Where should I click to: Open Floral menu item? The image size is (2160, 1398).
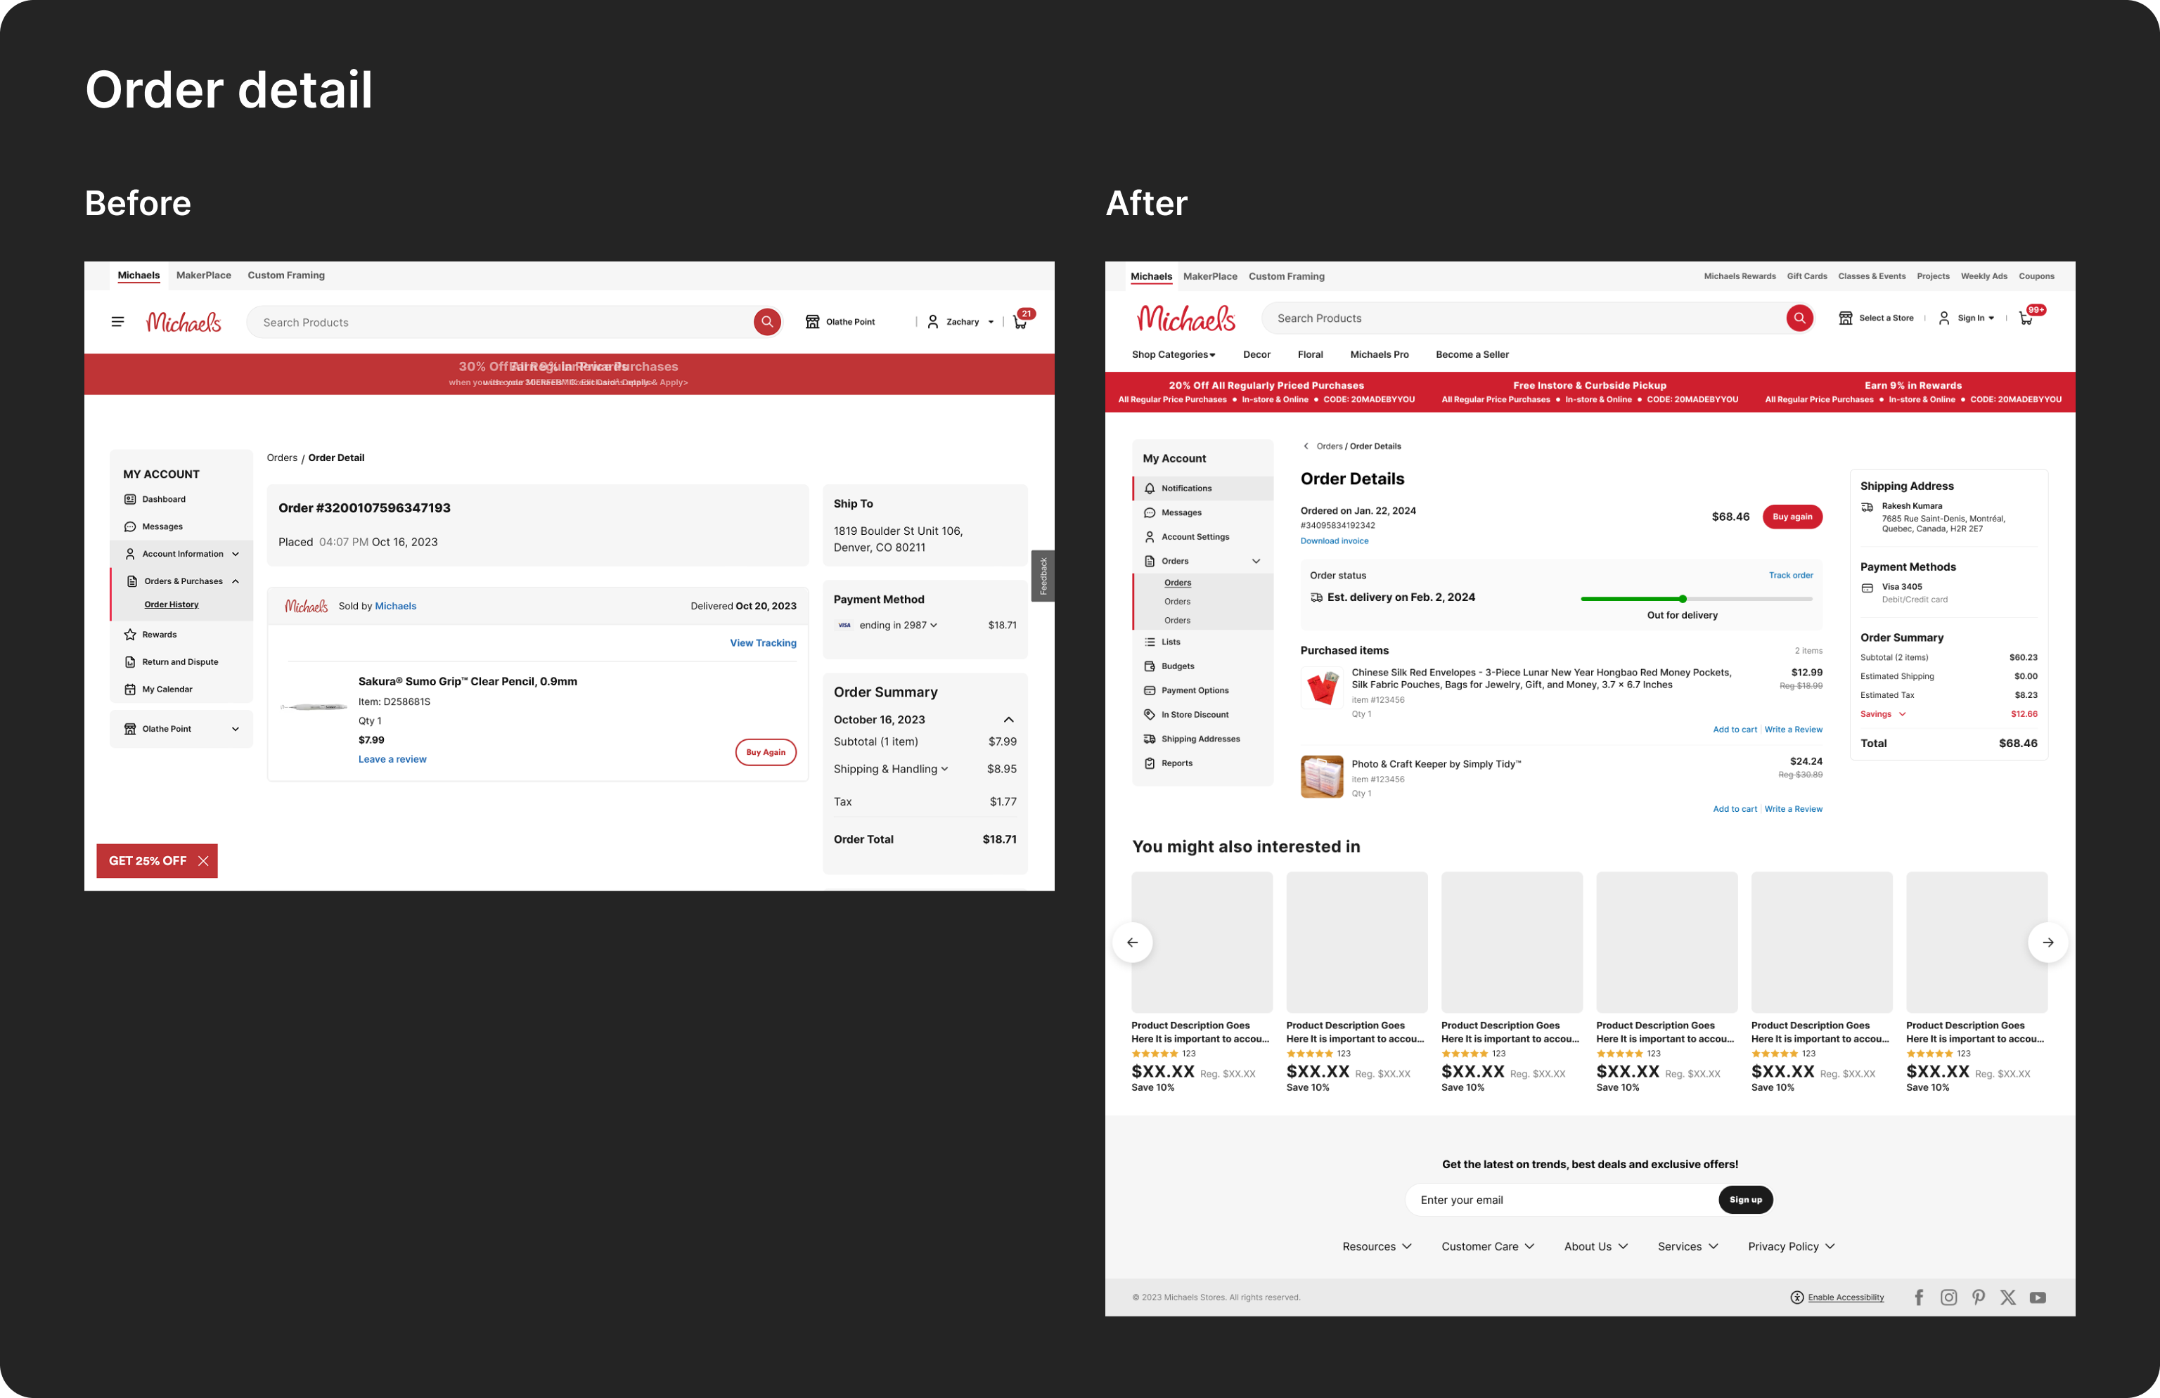coord(1310,355)
